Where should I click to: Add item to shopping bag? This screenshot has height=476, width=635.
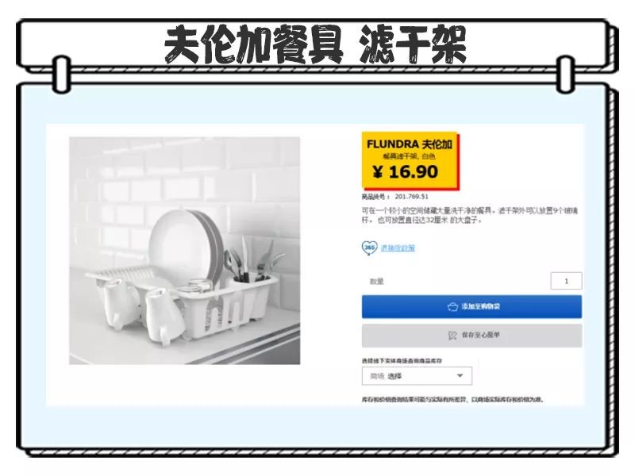(x=471, y=307)
